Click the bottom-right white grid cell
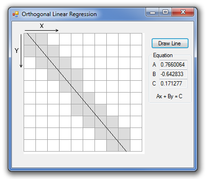 coord(136,145)
